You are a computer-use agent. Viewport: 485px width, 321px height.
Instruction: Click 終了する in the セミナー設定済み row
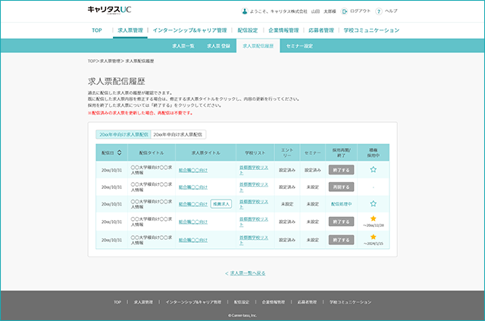point(341,170)
